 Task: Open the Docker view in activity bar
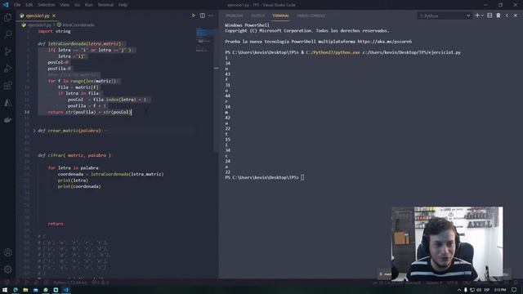click(7, 120)
